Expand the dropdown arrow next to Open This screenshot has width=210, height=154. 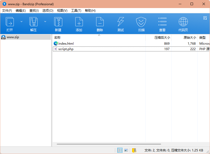coord(21,21)
